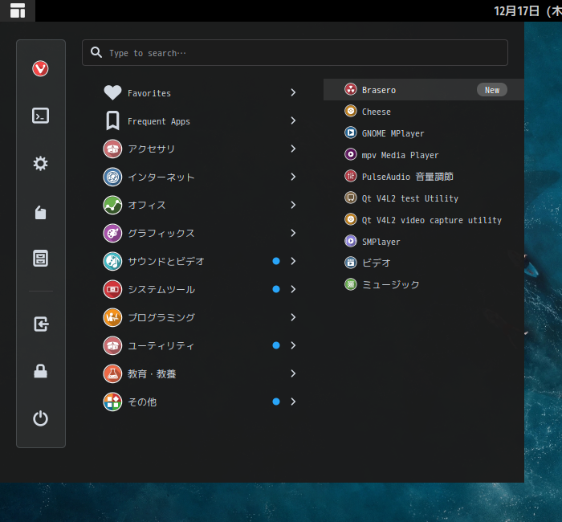Click the Brasero app icon
562x522 pixels.
pyautogui.click(x=351, y=89)
